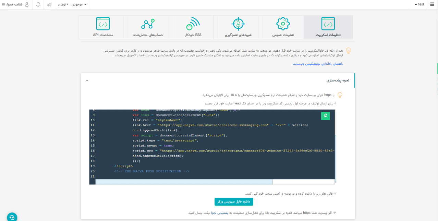Image resolution: width=438 pixels, height=221 pixels.
Task: Open the notifications bell icon
Action: 38,4
